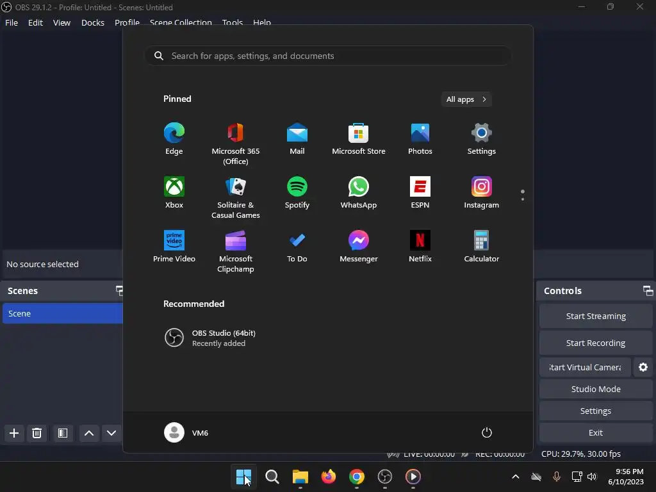Launch Netflix pinned app
Viewport: 656px width, 492px height.
click(420, 247)
